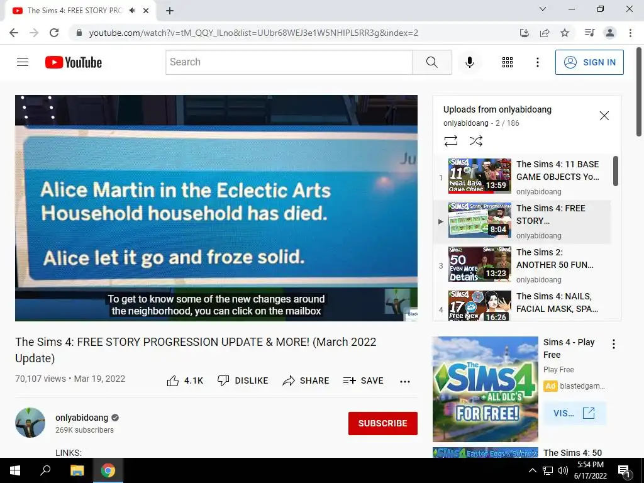Play The Sims 4: NAILS, FACIAL MASK video
Viewport: 644px width, 483px height.
[x=521, y=305]
